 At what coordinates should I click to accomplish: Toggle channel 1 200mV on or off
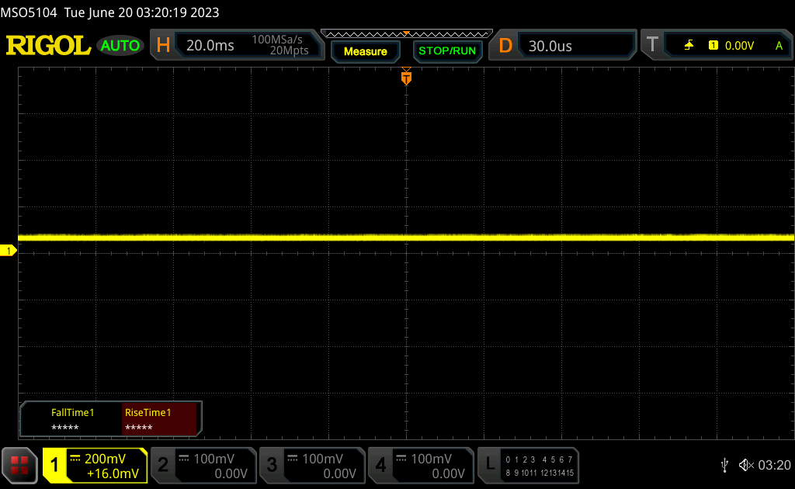tap(95, 465)
